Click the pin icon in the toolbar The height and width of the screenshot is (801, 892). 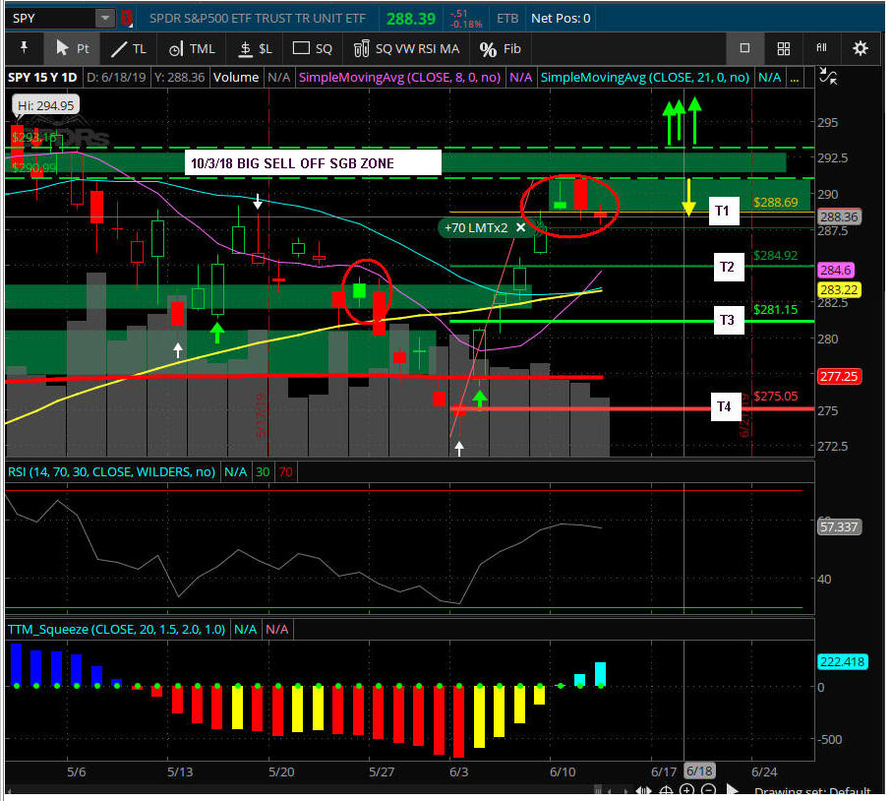24,48
